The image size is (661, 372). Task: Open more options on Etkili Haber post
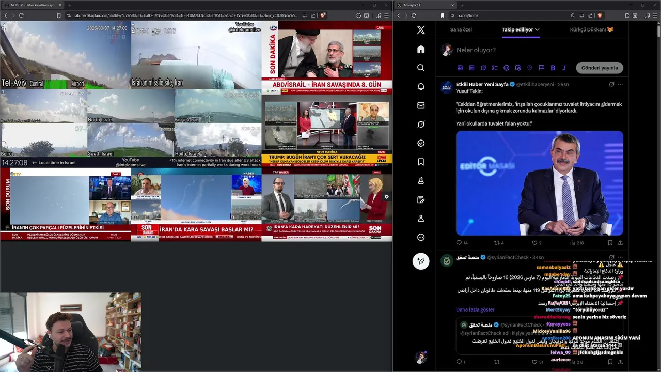620,84
